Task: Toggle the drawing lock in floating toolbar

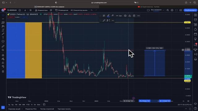Action: (130, 16)
